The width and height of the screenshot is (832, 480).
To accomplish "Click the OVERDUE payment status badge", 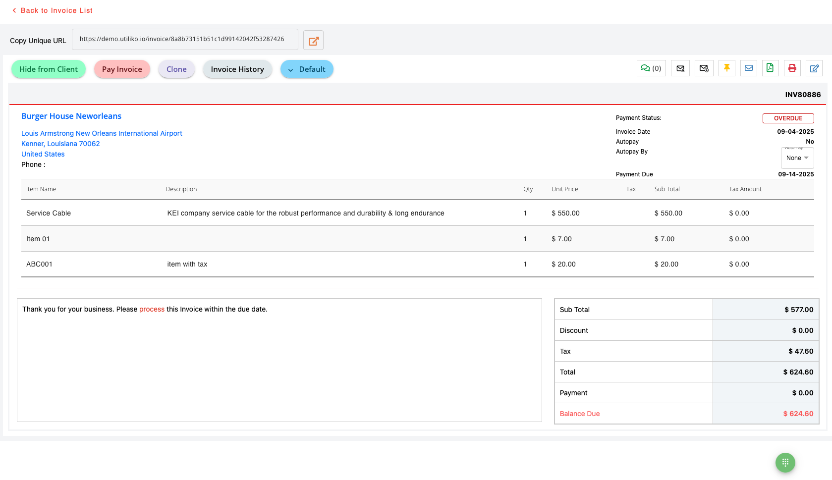I will point(788,118).
